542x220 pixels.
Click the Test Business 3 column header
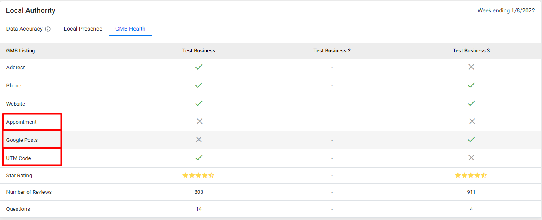pos(471,51)
